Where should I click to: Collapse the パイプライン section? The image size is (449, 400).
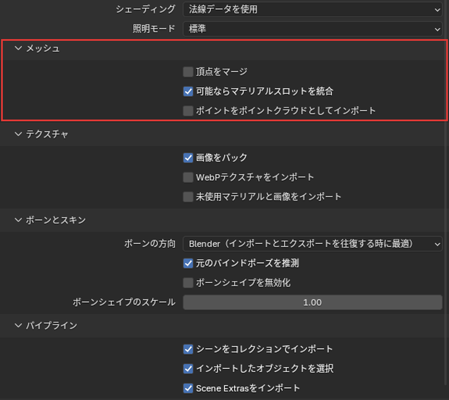[x=18, y=326]
